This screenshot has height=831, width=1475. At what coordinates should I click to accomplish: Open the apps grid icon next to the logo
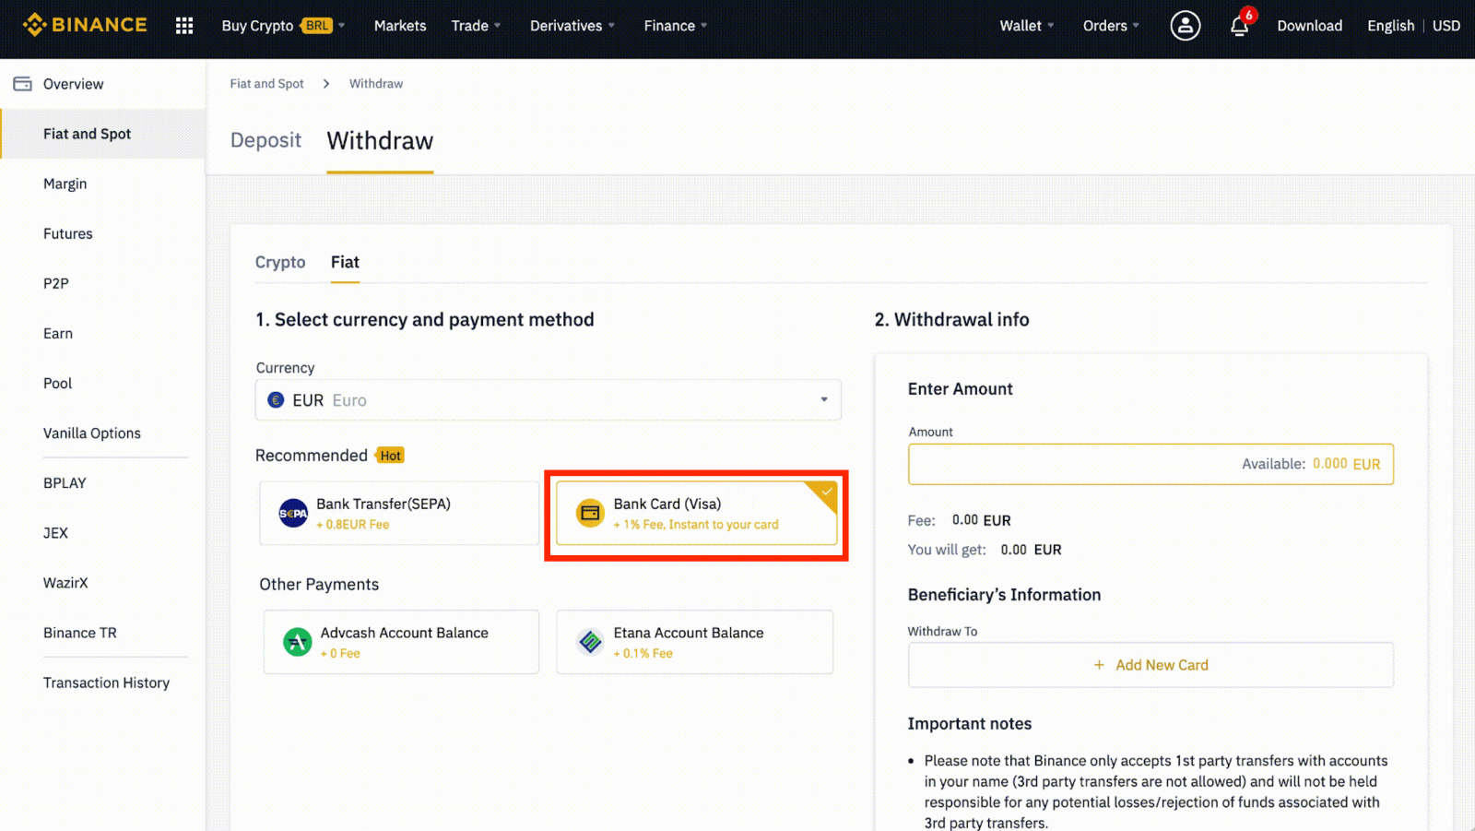click(x=183, y=26)
